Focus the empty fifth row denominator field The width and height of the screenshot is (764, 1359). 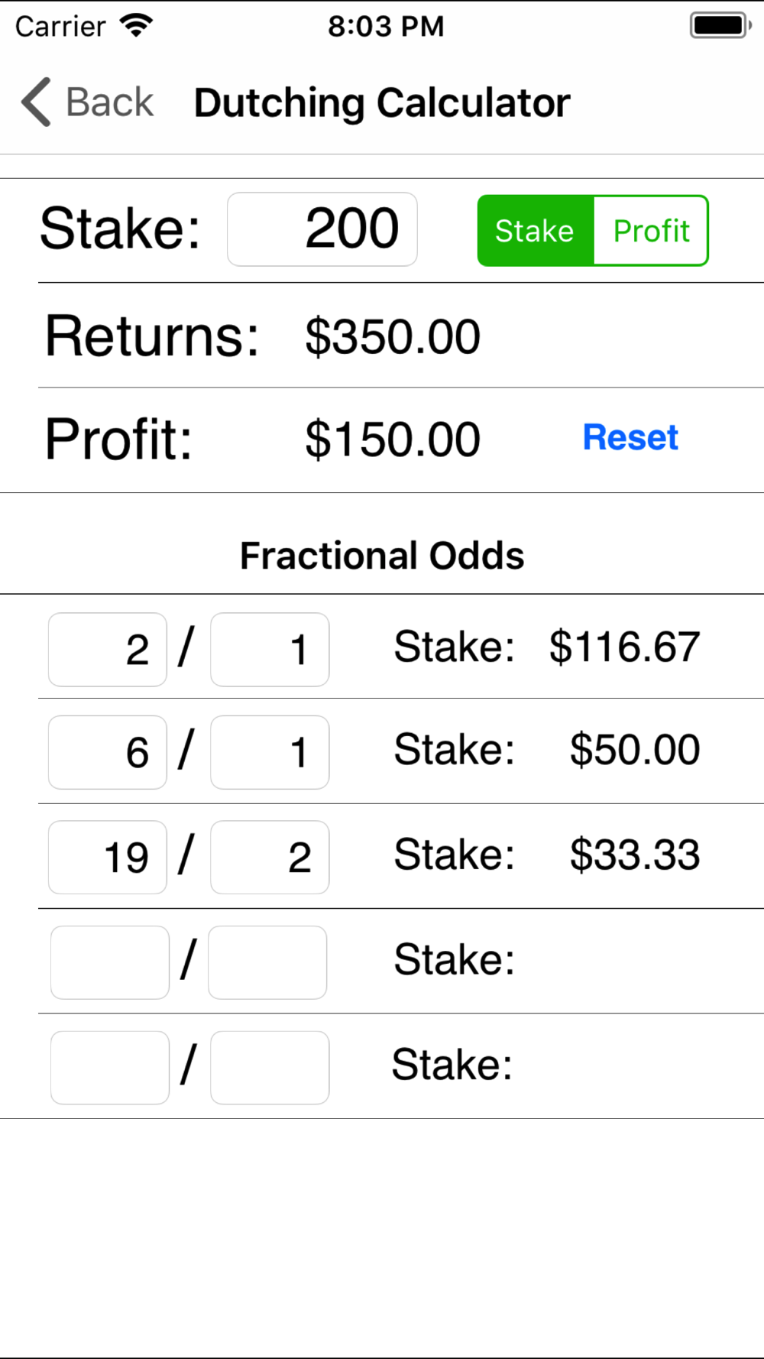(270, 1068)
